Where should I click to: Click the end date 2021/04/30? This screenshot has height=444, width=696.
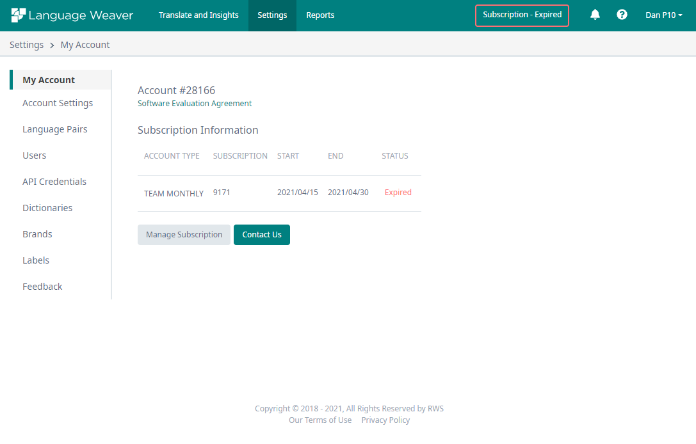pos(348,192)
